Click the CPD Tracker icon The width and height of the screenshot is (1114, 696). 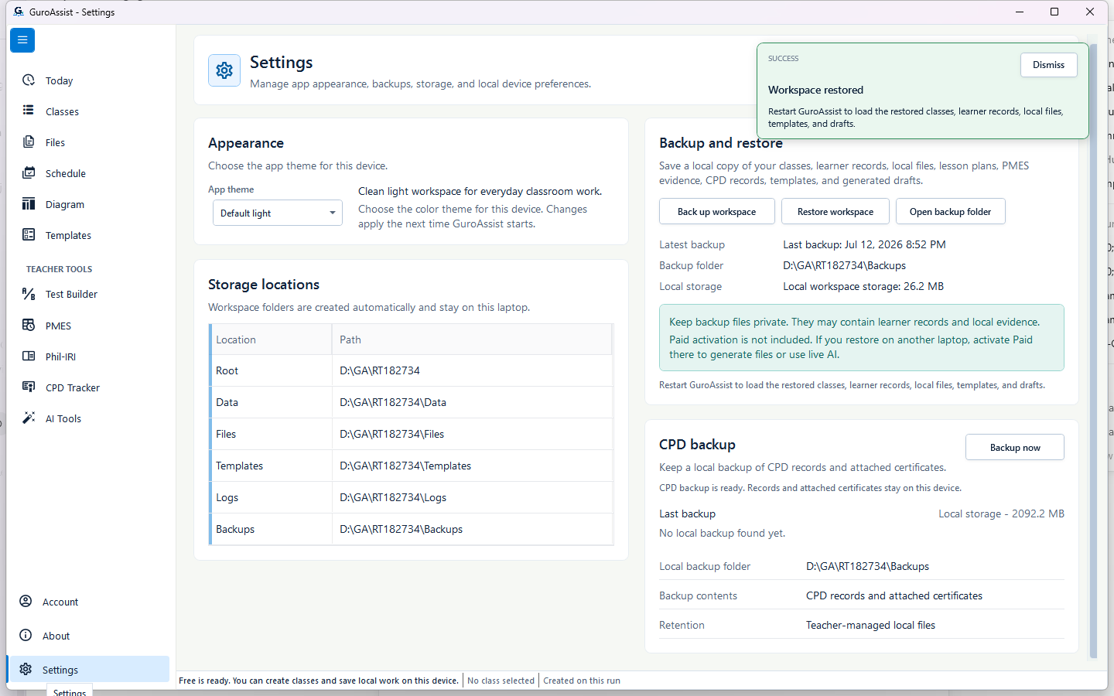29,387
